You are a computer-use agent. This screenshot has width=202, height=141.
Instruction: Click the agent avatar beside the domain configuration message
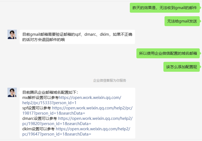(12, 92)
